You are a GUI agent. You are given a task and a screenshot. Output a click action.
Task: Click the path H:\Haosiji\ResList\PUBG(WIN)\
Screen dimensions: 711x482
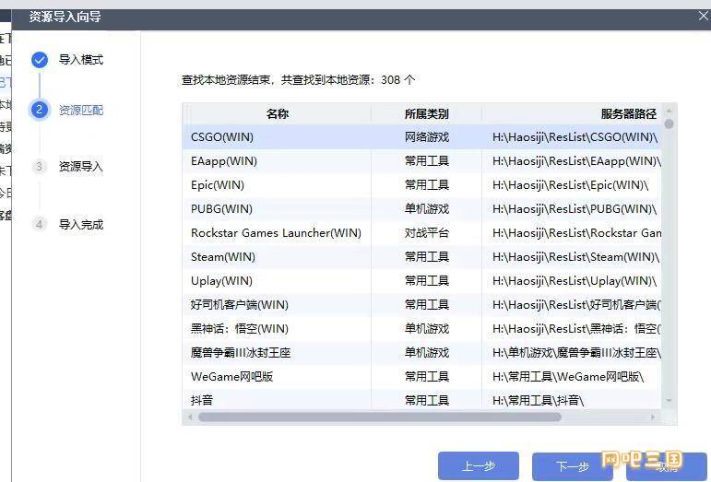pos(575,209)
